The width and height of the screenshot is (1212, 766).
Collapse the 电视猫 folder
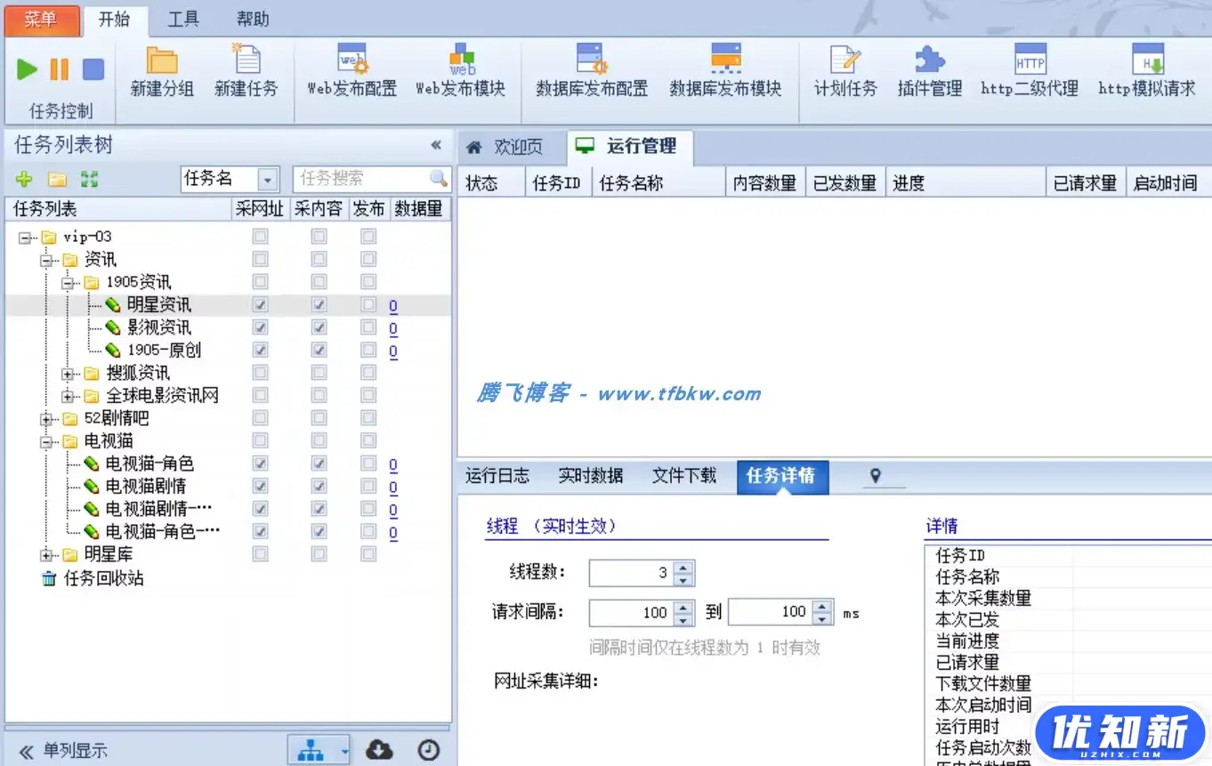click(x=46, y=441)
